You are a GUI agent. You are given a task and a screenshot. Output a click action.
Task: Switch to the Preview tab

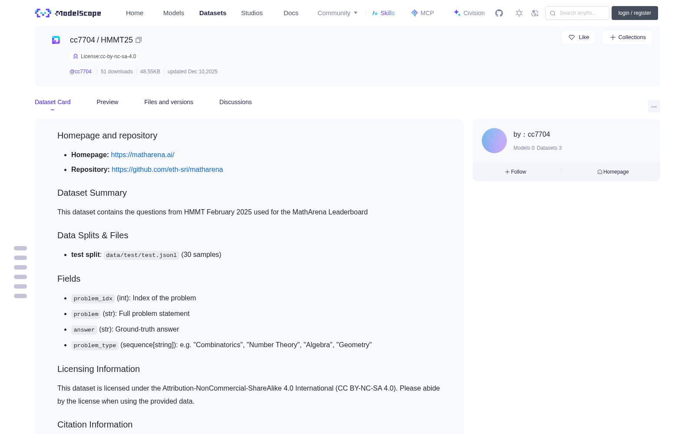click(x=107, y=102)
